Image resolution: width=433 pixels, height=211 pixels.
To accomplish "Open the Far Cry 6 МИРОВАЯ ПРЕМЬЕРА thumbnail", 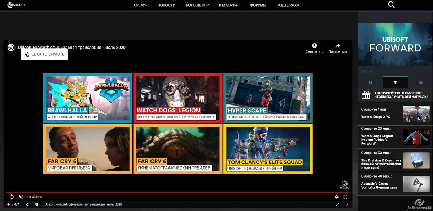I will (88, 149).
